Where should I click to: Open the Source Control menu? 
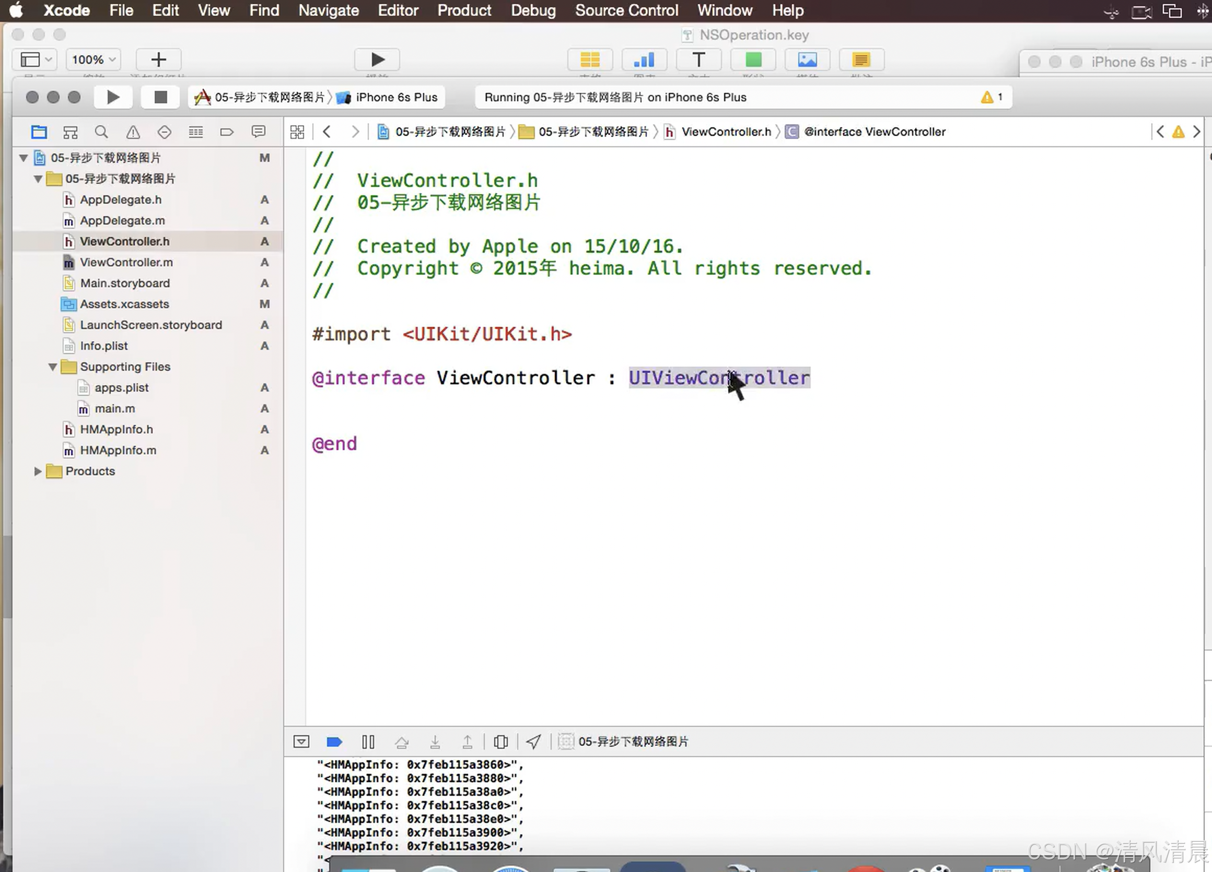tap(626, 10)
